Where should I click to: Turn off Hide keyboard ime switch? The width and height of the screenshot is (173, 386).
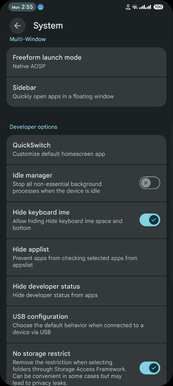(150, 220)
